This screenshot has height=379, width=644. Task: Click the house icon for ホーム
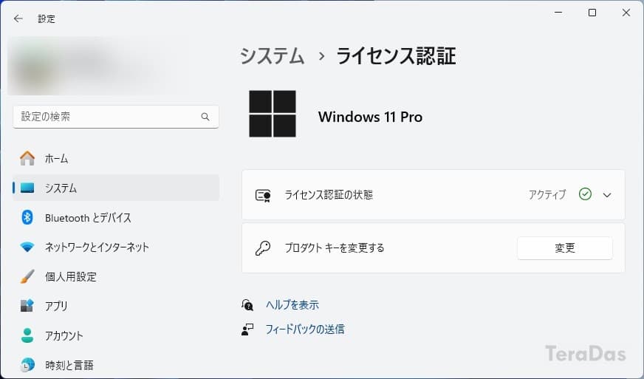[x=27, y=158]
